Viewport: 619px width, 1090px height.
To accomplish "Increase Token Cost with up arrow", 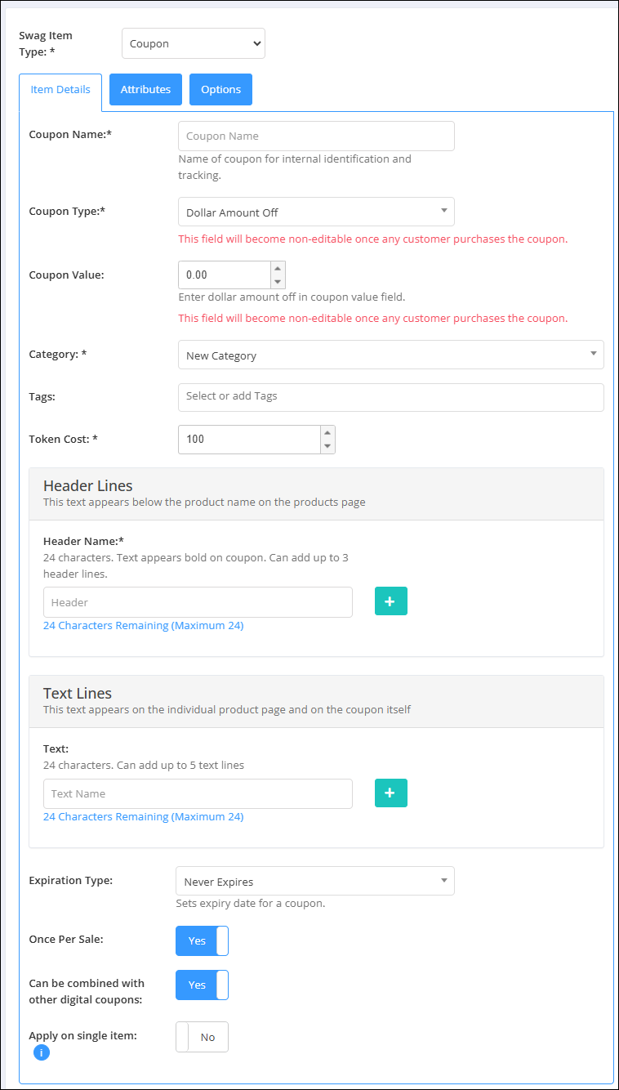I will [x=327, y=432].
